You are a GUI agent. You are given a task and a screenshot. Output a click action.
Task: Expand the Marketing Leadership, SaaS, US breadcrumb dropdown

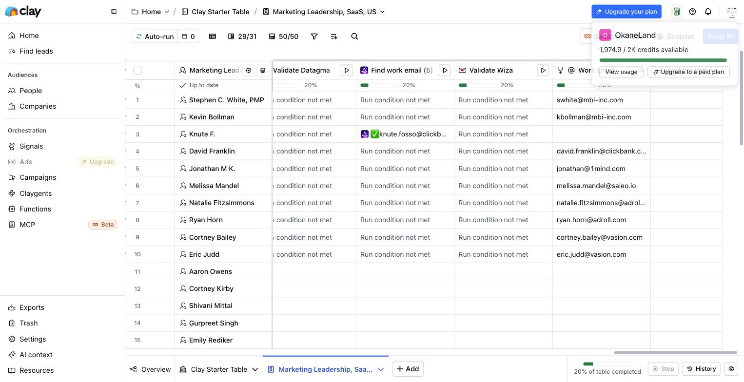(382, 12)
